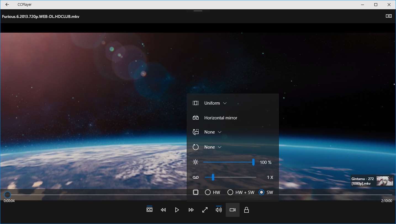Click the icon left of the first None dropdown

(x=196, y=132)
